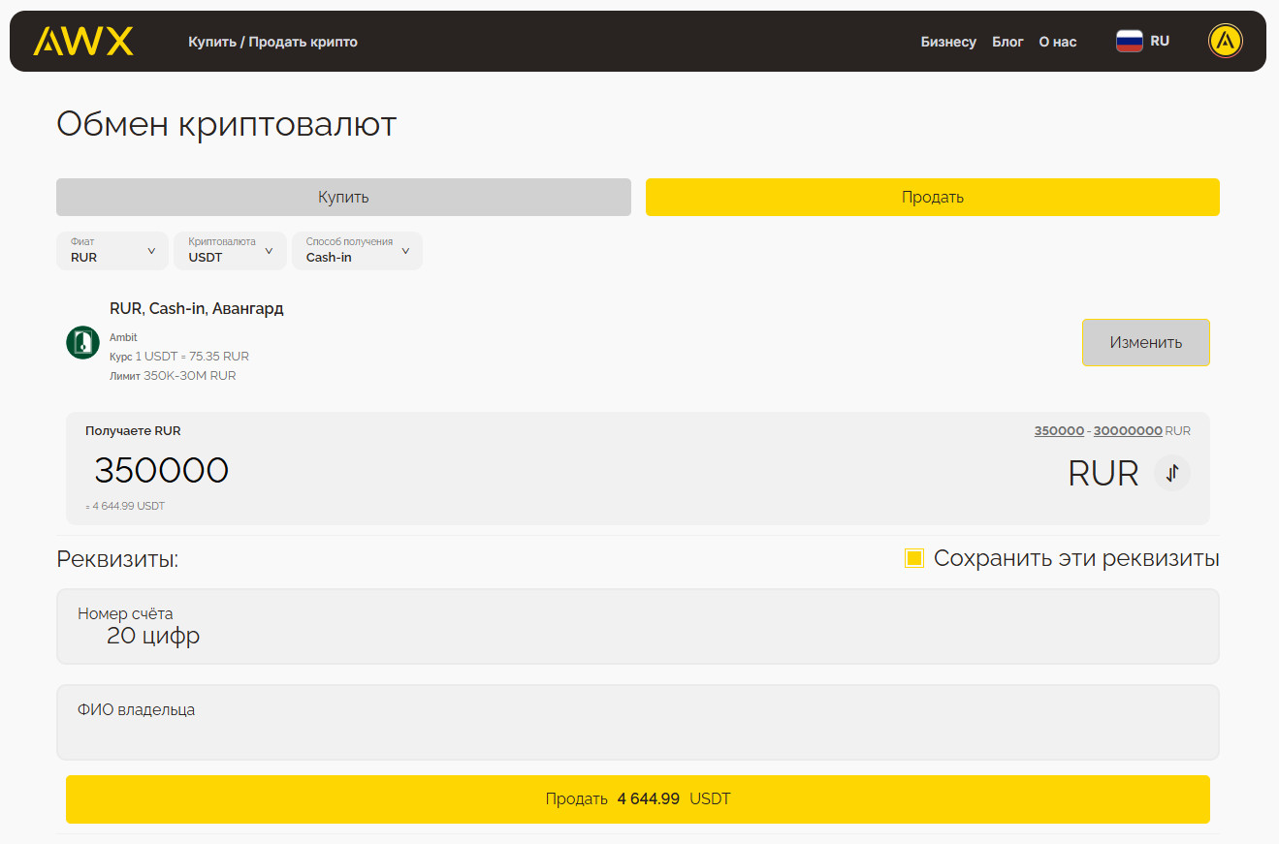Click the Продать 4 644.99 USDT button
Viewport: 1279px width, 844px height.
(637, 799)
